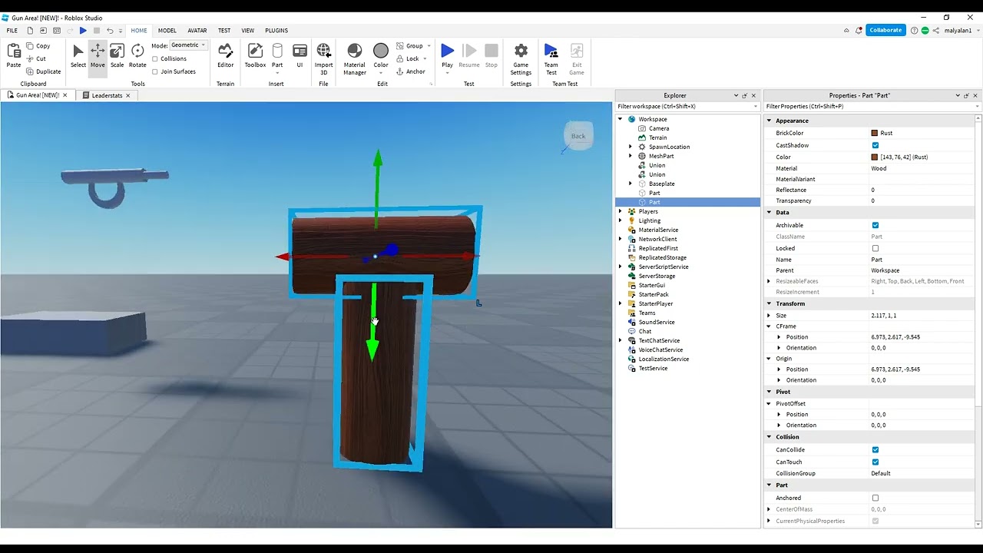Viewport: 983px width, 553px height.
Task: Select Lighting in Explorer
Action: point(650,220)
